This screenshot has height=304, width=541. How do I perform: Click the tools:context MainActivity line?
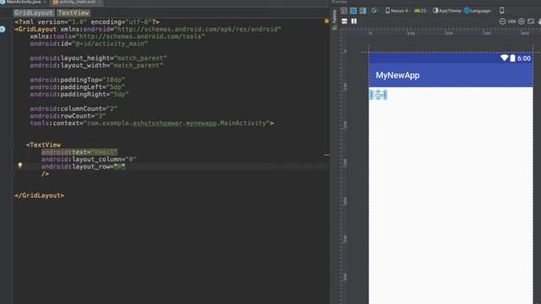click(x=152, y=123)
